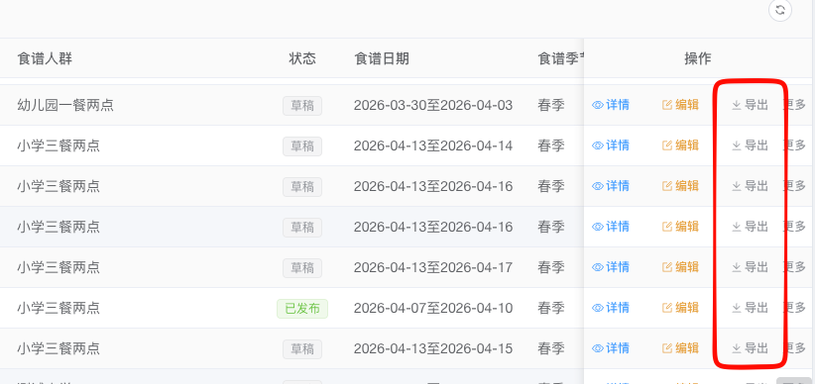Image resolution: width=815 pixels, height=384 pixels.
Task: Select date 2026-04-13至2026-04-14
Action: click(x=433, y=145)
